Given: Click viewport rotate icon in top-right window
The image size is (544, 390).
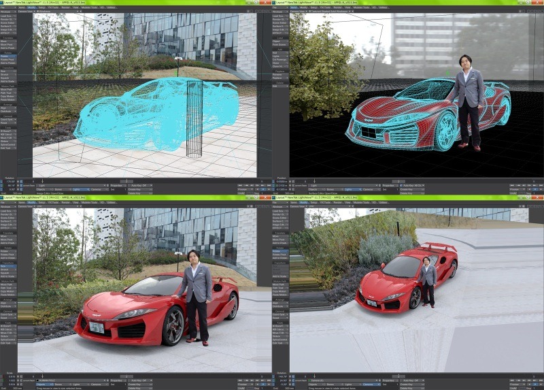Looking at the screenshot, I should 532,12.
